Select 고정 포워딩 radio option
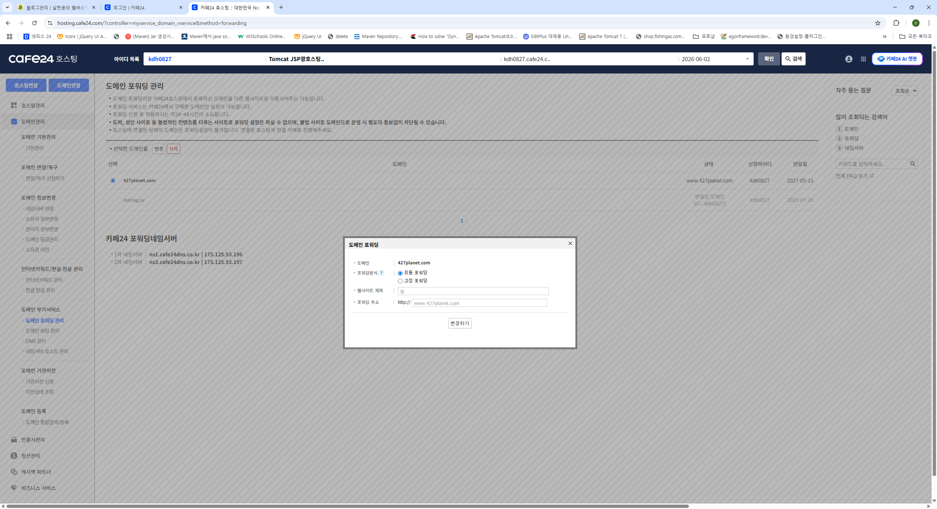The image size is (937, 509). [400, 281]
